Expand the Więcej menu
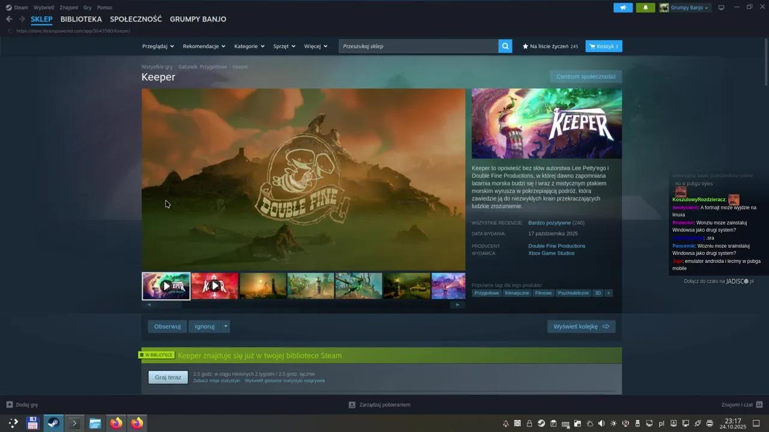The width and height of the screenshot is (769, 432). tap(315, 46)
